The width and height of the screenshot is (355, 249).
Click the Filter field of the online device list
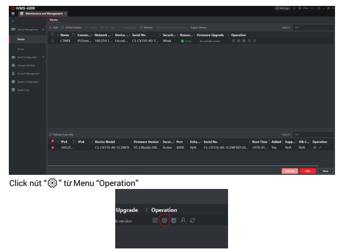[313, 134]
